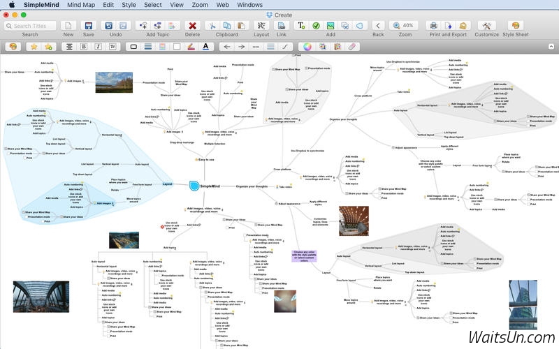This screenshot has height=349, width=559.
Task: Add a link with the Link icon
Action: pyautogui.click(x=282, y=26)
